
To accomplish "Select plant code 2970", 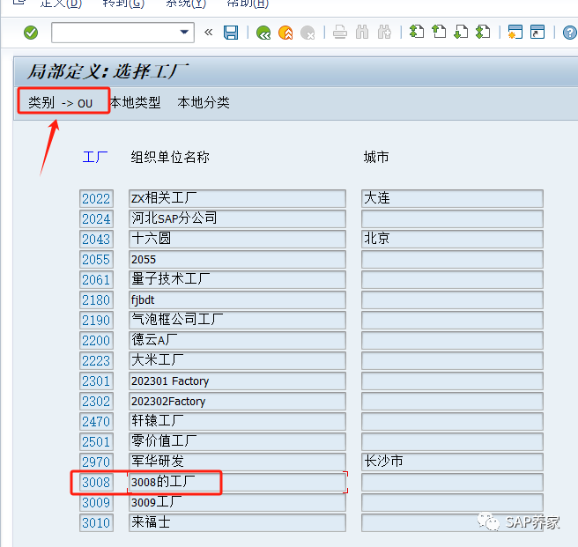I will pos(96,462).
